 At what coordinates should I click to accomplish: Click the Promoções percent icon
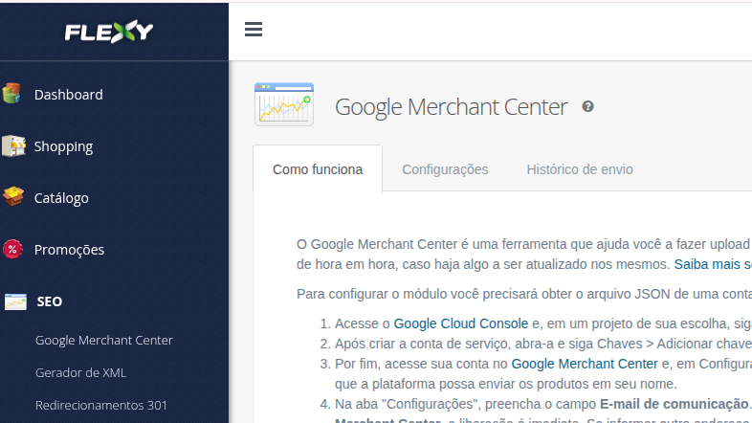point(12,250)
